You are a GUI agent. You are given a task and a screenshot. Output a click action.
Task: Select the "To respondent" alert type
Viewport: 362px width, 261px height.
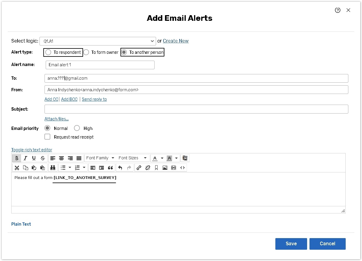click(48, 52)
